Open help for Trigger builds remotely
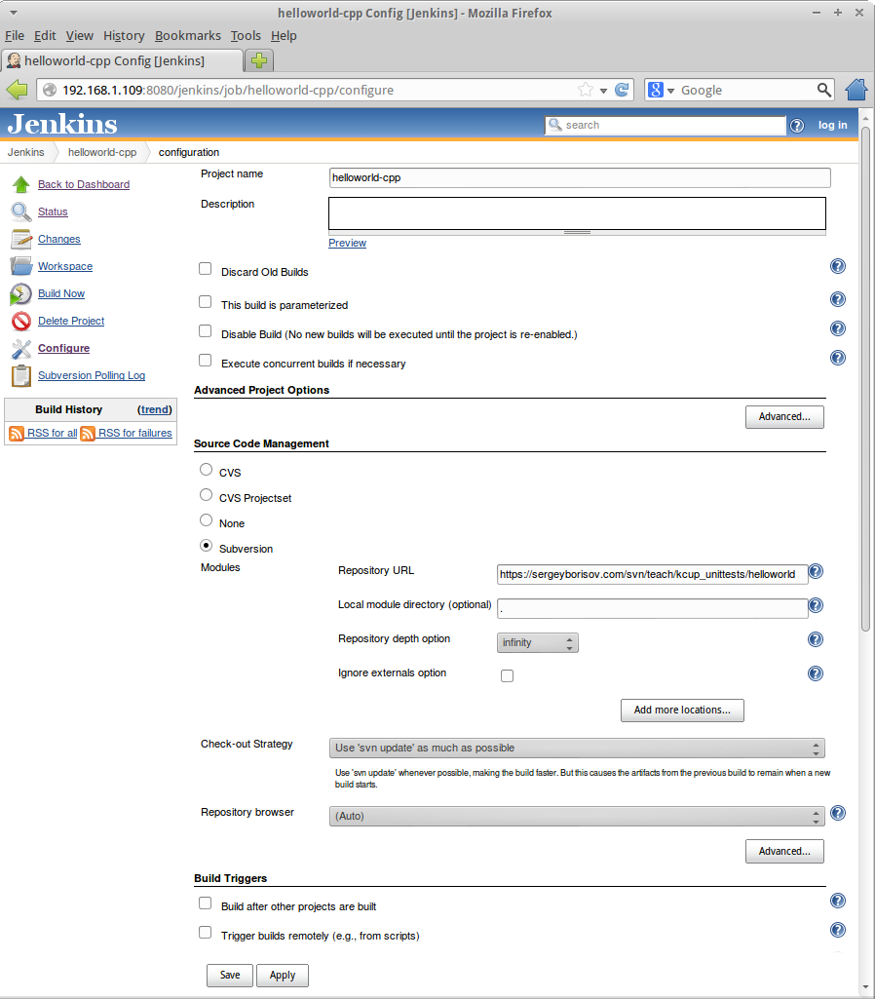This screenshot has width=875, height=999. click(837, 930)
